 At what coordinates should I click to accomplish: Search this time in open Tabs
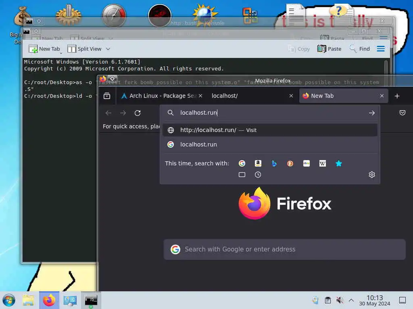(x=242, y=175)
